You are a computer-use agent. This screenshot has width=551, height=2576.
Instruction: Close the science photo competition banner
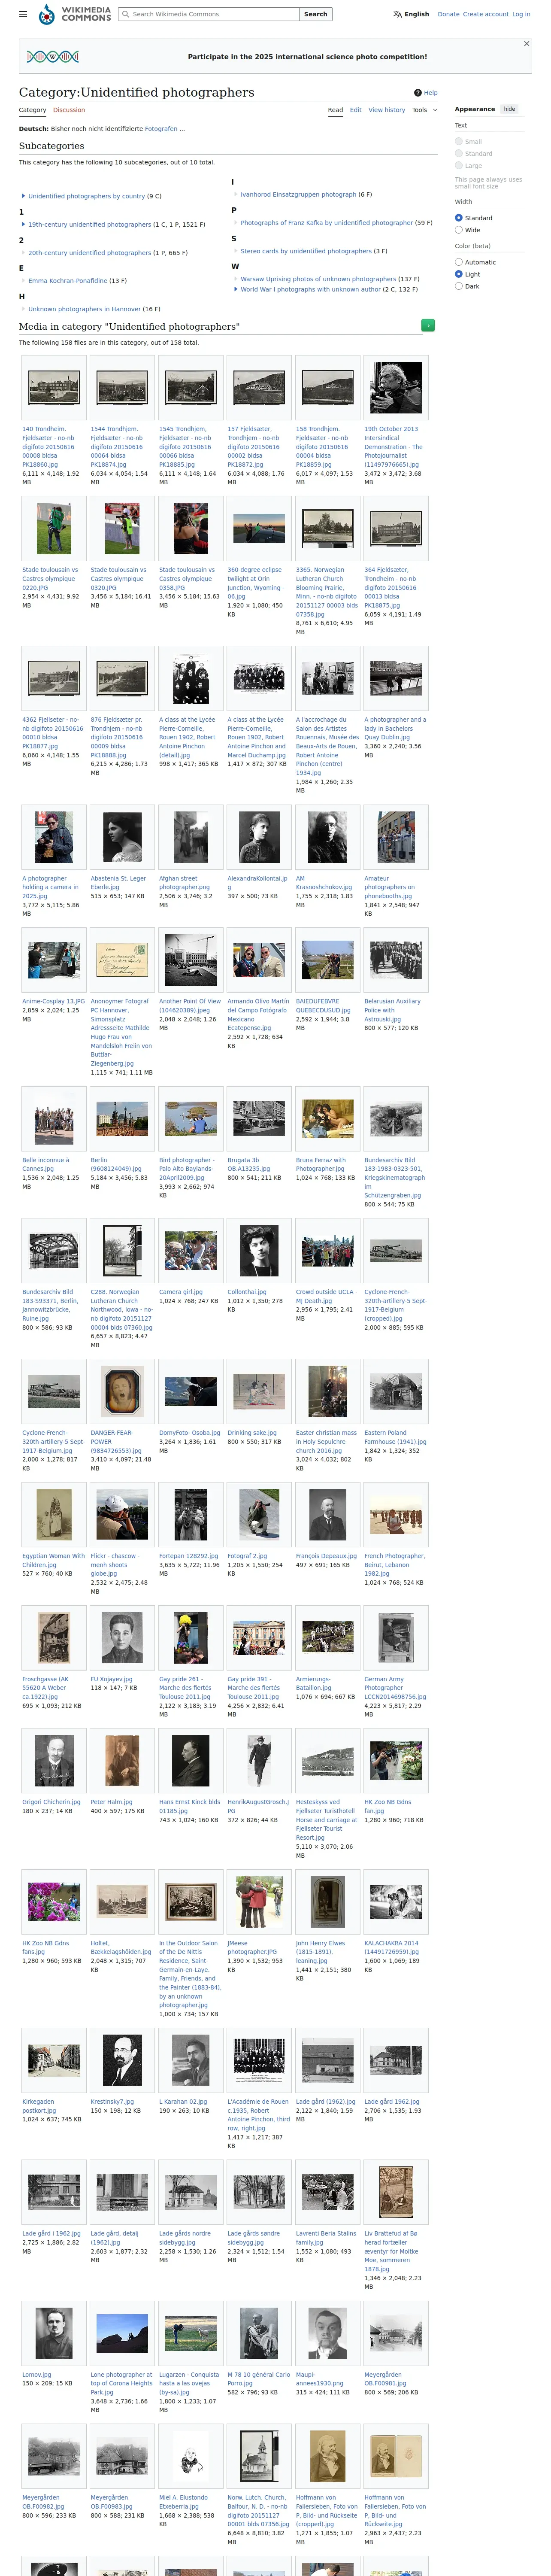[x=527, y=44]
